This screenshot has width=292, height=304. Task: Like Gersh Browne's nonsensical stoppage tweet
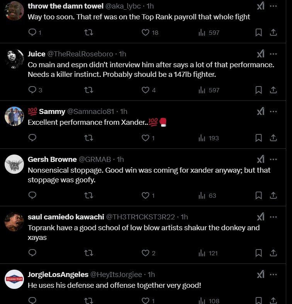145,195
